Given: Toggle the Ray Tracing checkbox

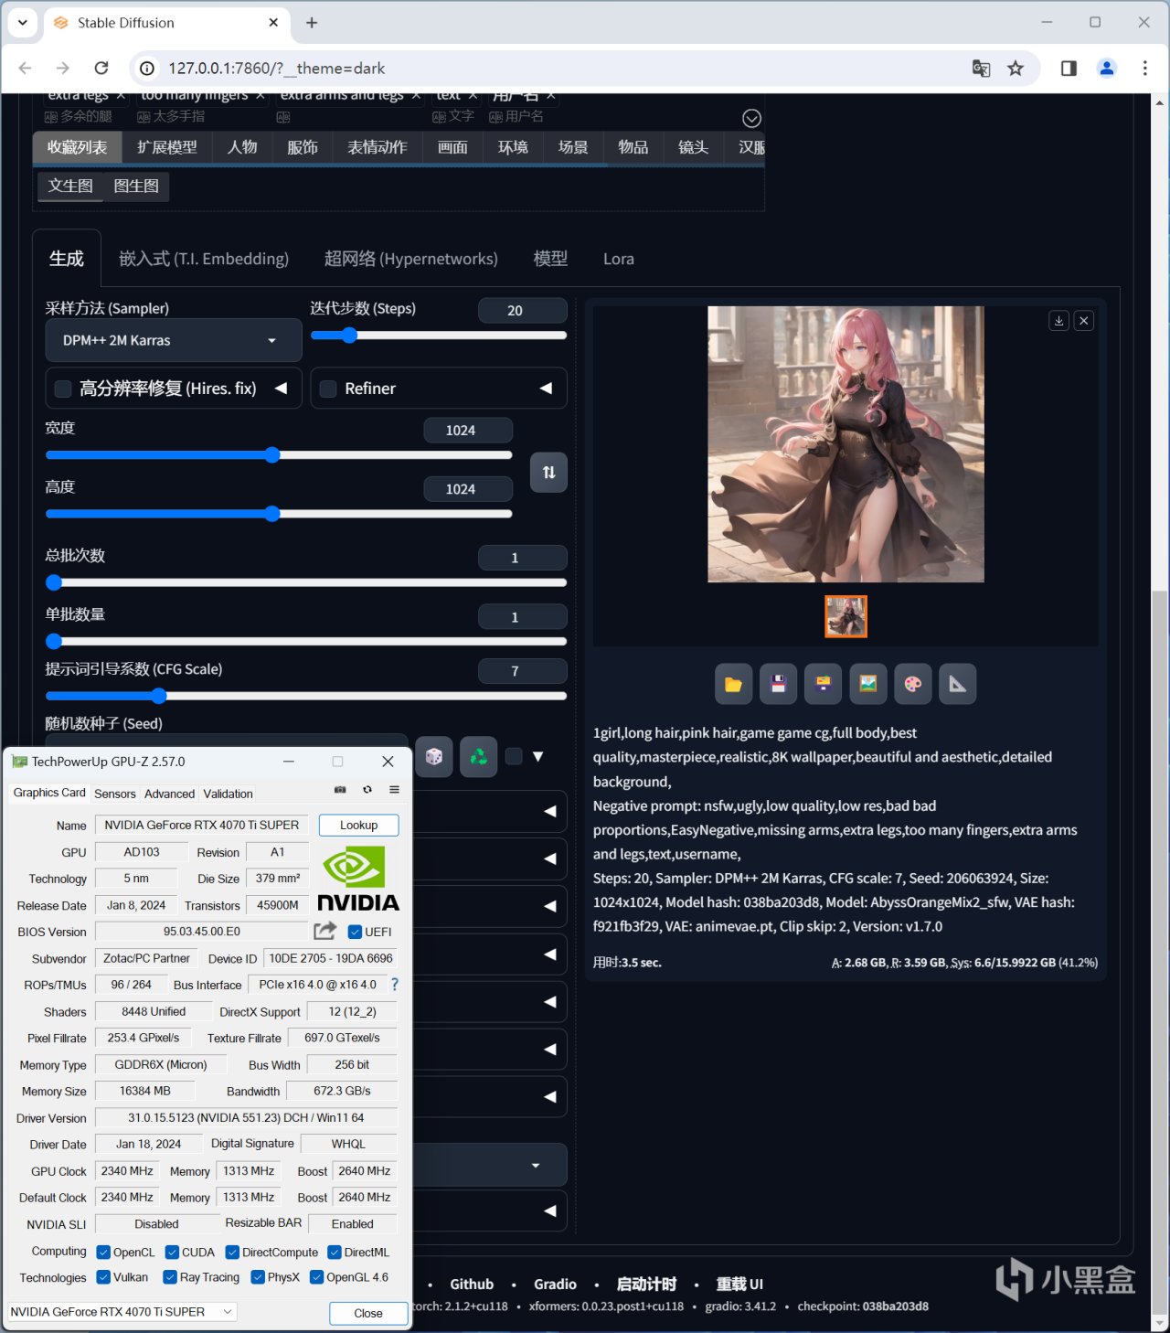Looking at the screenshot, I should (x=170, y=1277).
